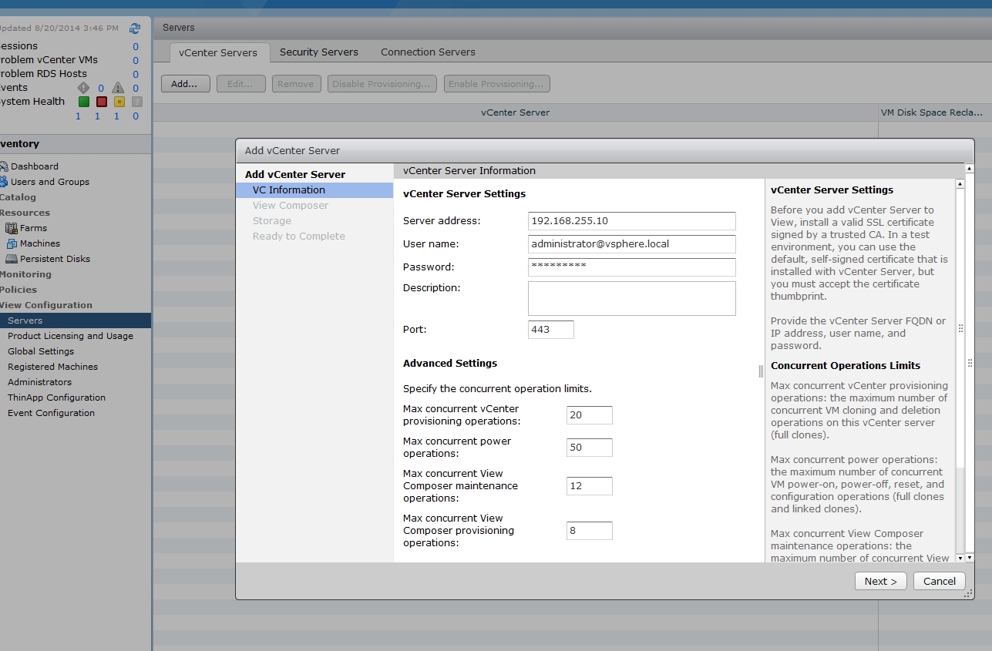The height and width of the screenshot is (651, 992).
Task: Click View Composer provisioning operations field
Action: point(589,531)
